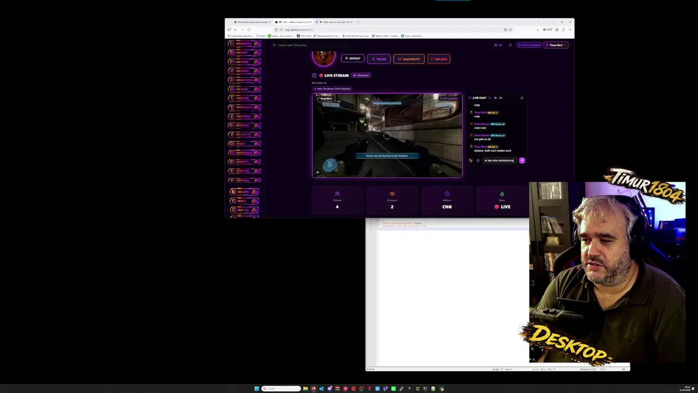698x393 pixels.
Task: Click the browser address bar URL
Action: tap(299, 29)
